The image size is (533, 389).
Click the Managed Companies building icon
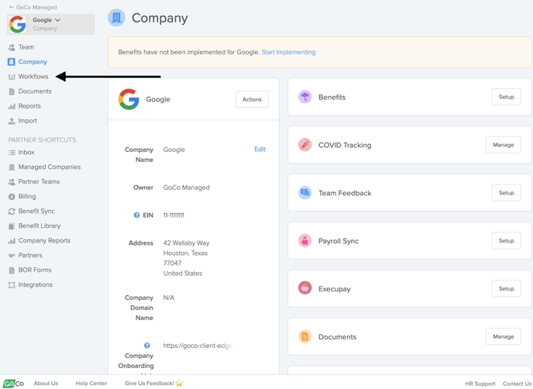click(x=12, y=167)
